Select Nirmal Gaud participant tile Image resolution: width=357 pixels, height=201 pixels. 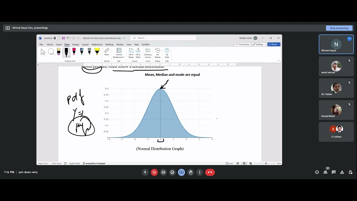point(336,44)
